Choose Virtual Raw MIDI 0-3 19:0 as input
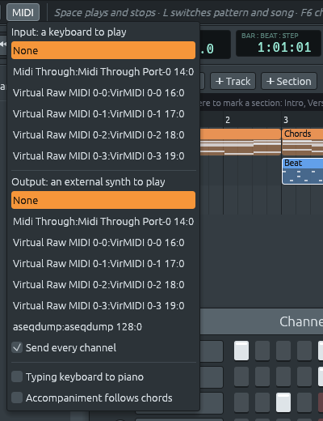The height and width of the screenshot is (421, 323). [x=103, y=156]
